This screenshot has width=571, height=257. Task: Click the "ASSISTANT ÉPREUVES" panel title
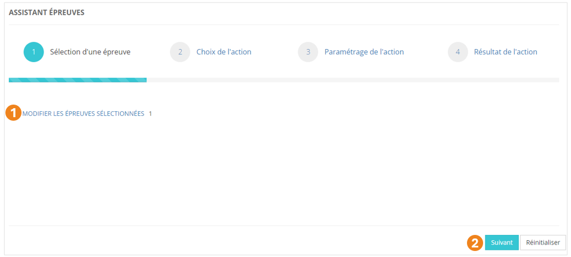click(x=47, y=13)
